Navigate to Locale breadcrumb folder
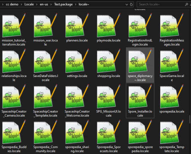Viewport: 191px width, 154px height. [x=29, y=4]
